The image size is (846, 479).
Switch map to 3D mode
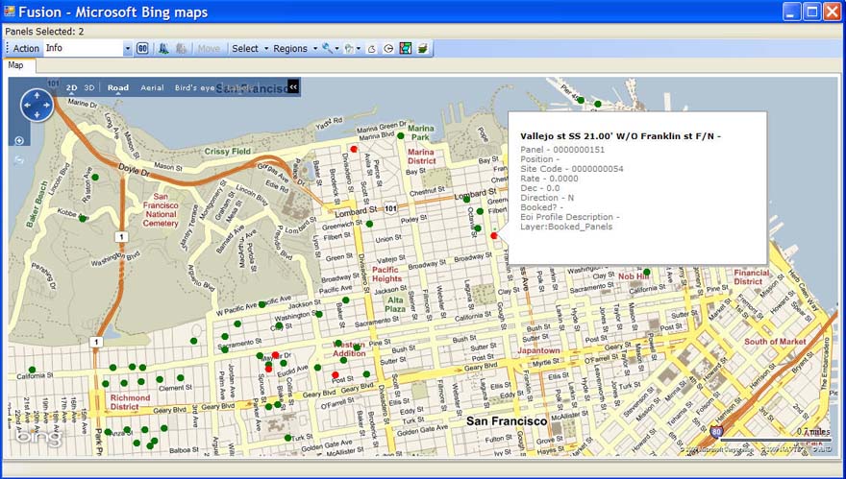[x=89, y=87]
